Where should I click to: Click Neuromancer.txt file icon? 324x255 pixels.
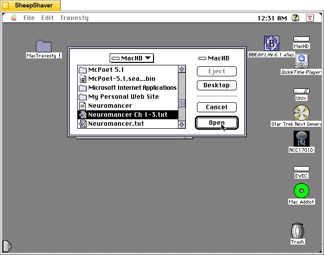(83, 124)
